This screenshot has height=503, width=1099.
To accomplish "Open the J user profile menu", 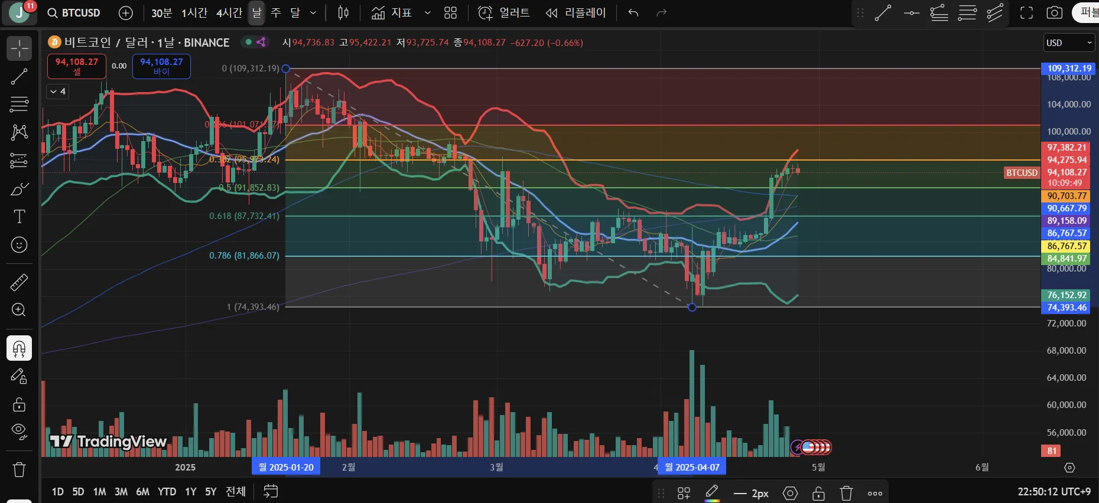I will [x=19, y=12].
